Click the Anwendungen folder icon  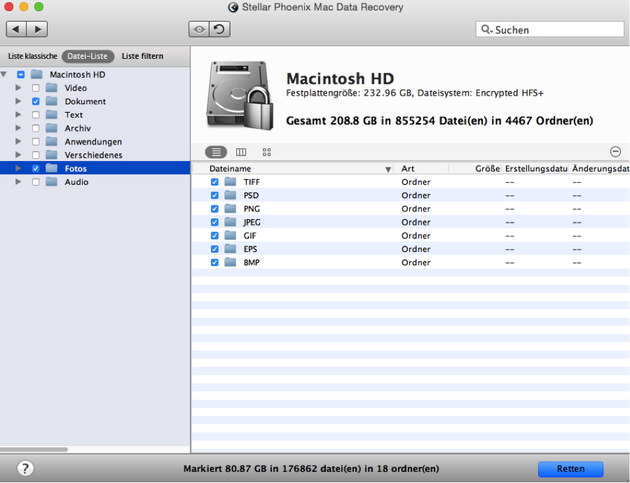(x=51, y=141)
